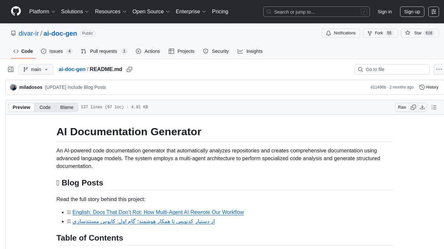The height and width of the screenshot is (249, 444).
Task: Click the 137 lines file size text
Action: (x=114, y=107)
